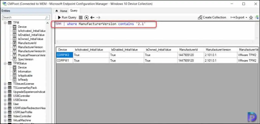Expand the USBDevice node
This screenshot has width=260, height=124.
pyautogui.click(x=5, y=100)
